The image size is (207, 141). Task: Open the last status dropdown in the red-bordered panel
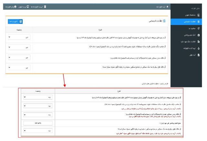click(x=38, y=131)
